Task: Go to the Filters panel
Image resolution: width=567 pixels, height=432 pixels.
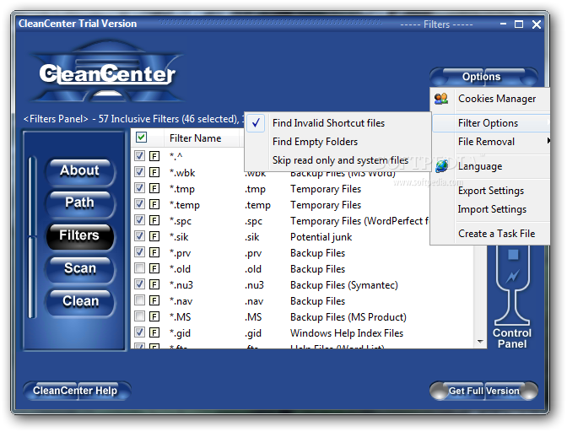Action: point(80,236)
